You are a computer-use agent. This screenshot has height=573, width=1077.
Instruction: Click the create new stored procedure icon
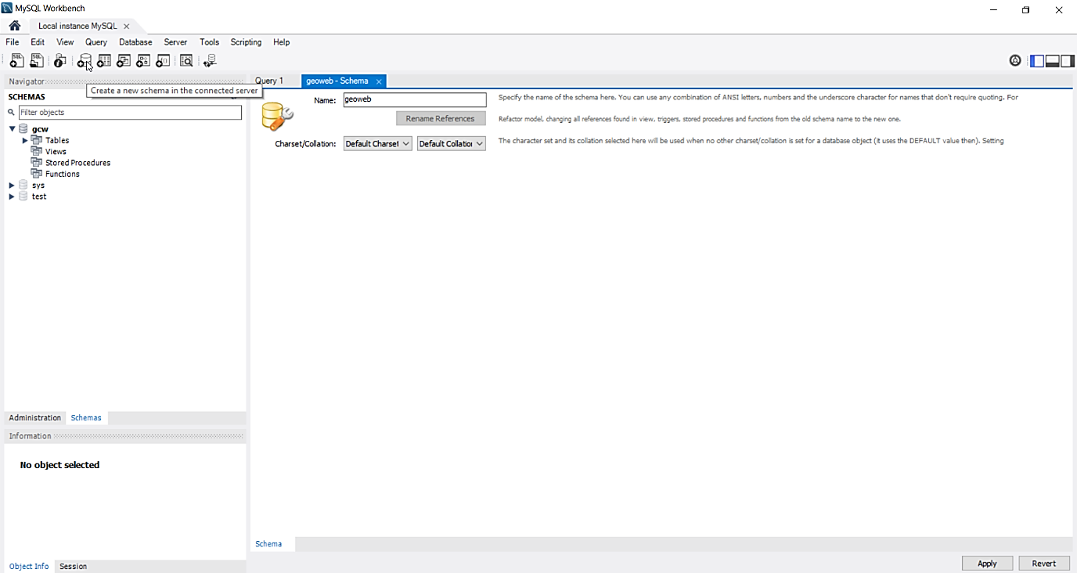[x=143, y=60]
